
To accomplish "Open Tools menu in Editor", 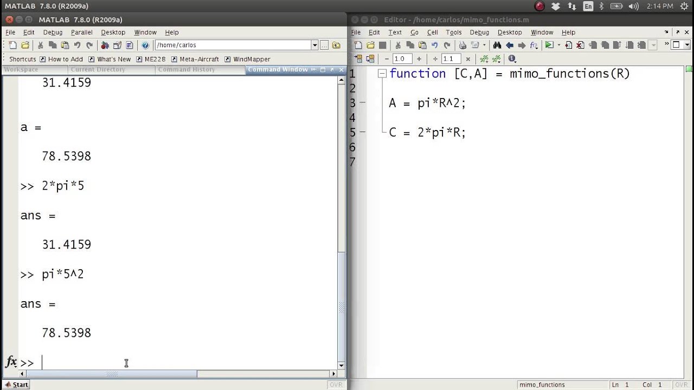I will coord(453,32).
